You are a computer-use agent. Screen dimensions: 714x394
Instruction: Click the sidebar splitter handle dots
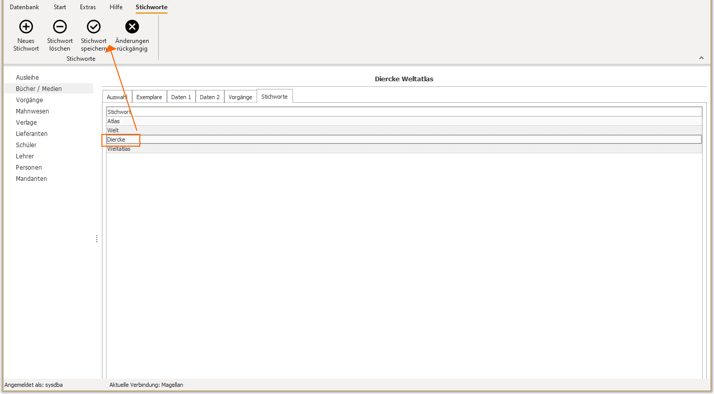(97, 239)
